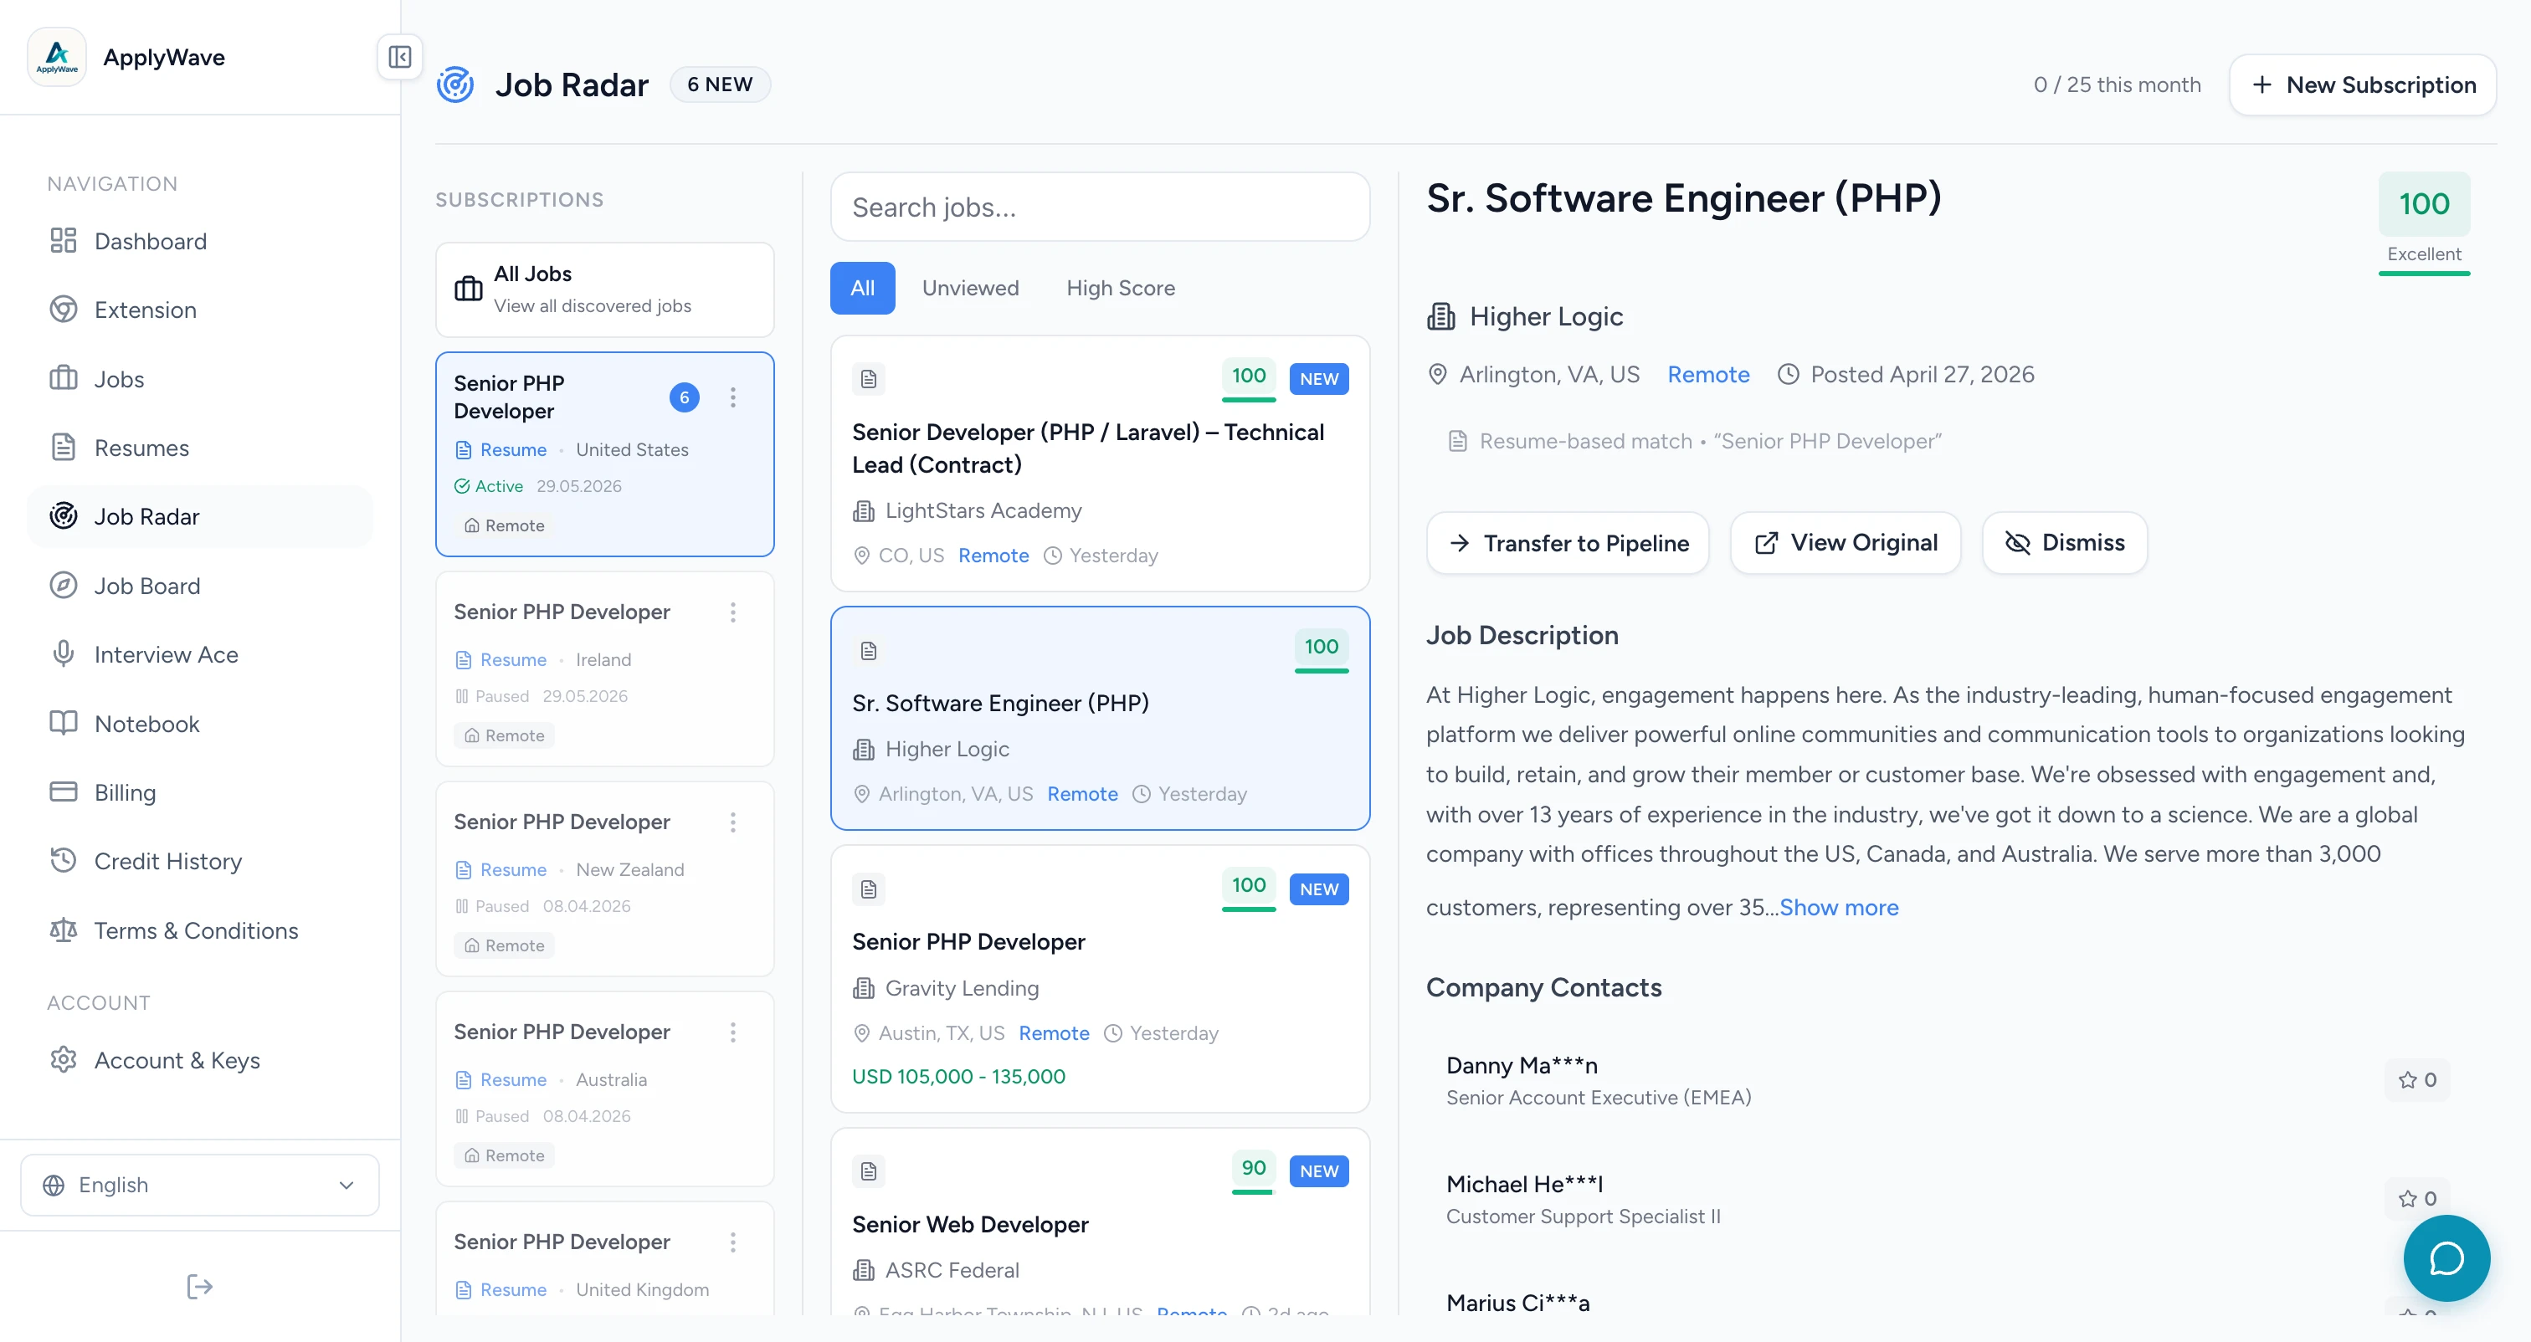This screenshot has width=2531, height=1342.
Task: Switch to the High Score tab
Action: click(1121, 288)
